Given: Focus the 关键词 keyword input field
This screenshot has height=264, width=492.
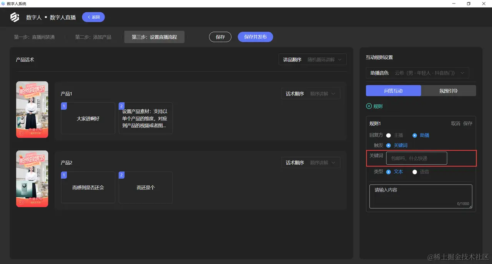Looking at the screenshot, I should click(x=417, y=158).
